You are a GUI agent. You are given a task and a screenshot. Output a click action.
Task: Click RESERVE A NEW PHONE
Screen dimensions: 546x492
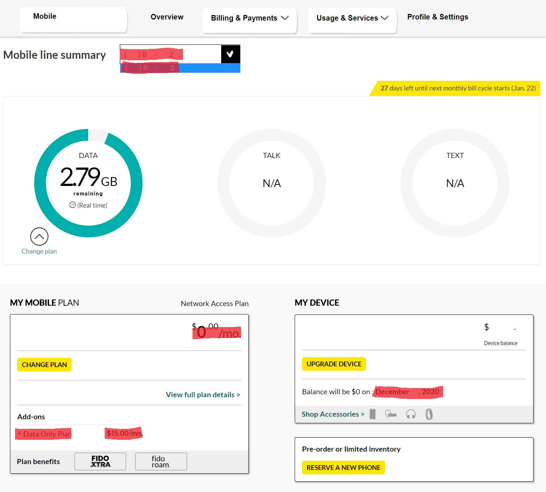(343, 467)
